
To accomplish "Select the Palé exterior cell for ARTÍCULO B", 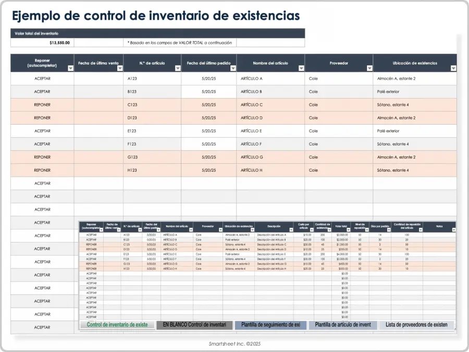I will pos(415,92).
